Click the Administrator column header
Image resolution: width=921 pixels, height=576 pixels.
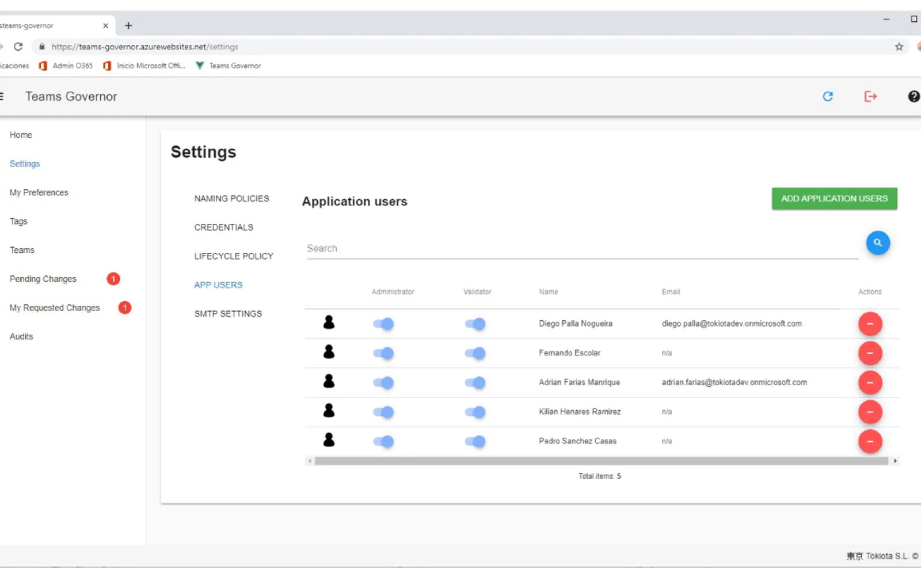393,292
